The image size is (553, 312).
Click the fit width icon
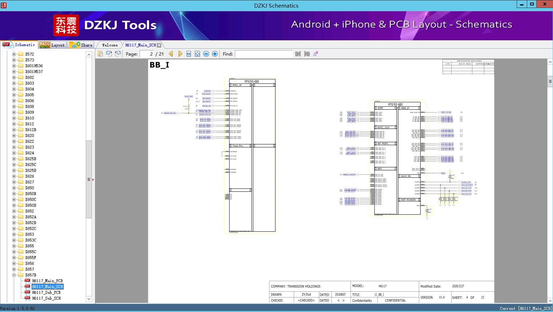click(189, 54)
